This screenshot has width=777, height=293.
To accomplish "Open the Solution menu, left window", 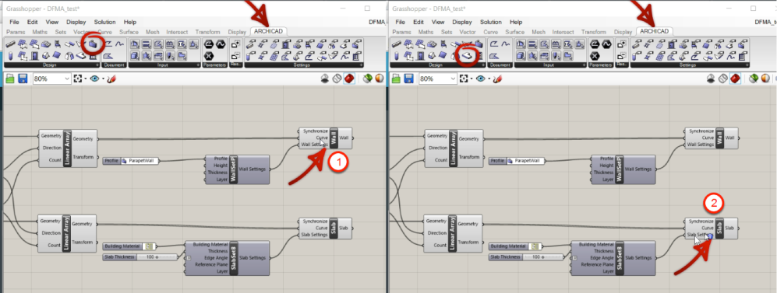I will (104, 23).
